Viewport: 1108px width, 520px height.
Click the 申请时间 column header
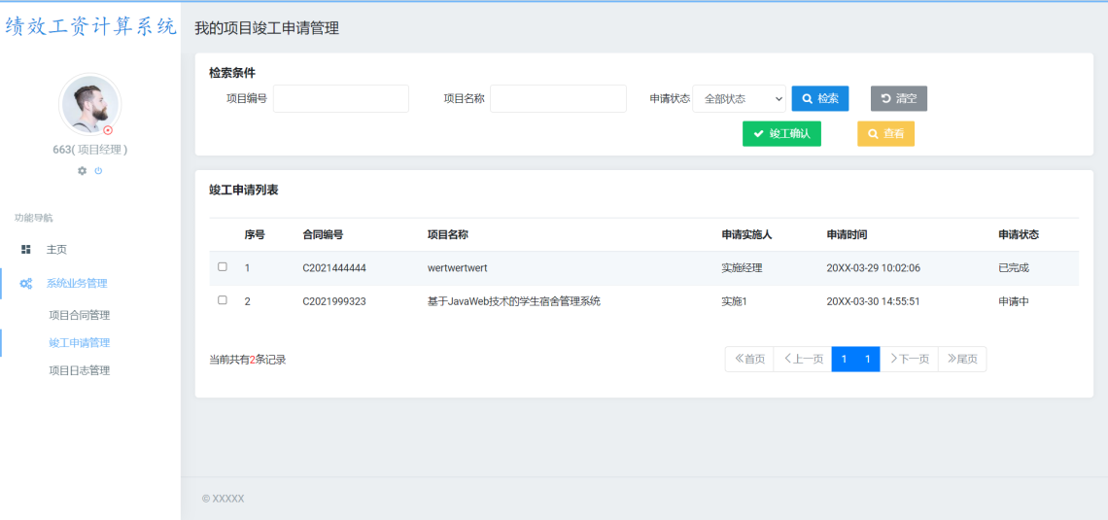(847, 234)
